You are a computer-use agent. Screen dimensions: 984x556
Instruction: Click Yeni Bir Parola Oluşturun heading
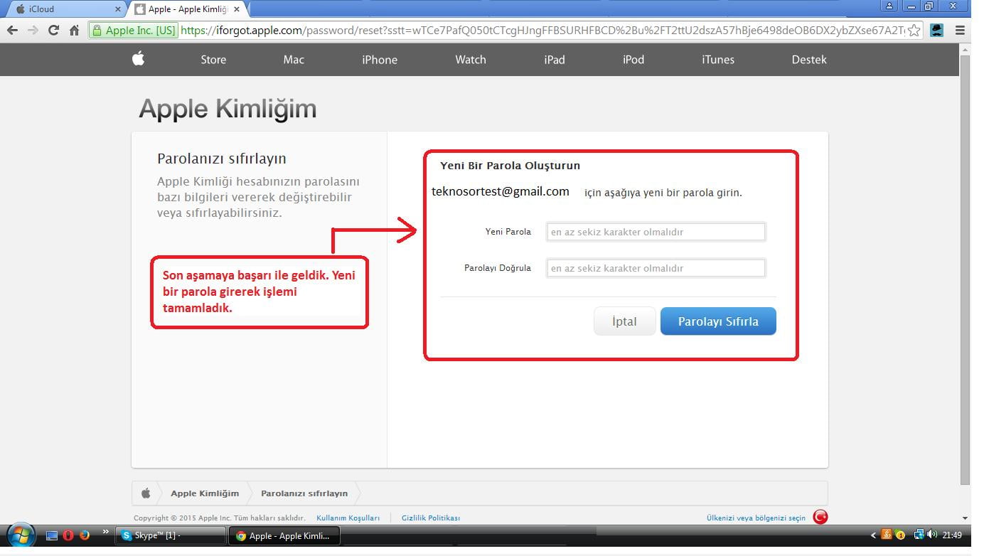tap(510, 166)
